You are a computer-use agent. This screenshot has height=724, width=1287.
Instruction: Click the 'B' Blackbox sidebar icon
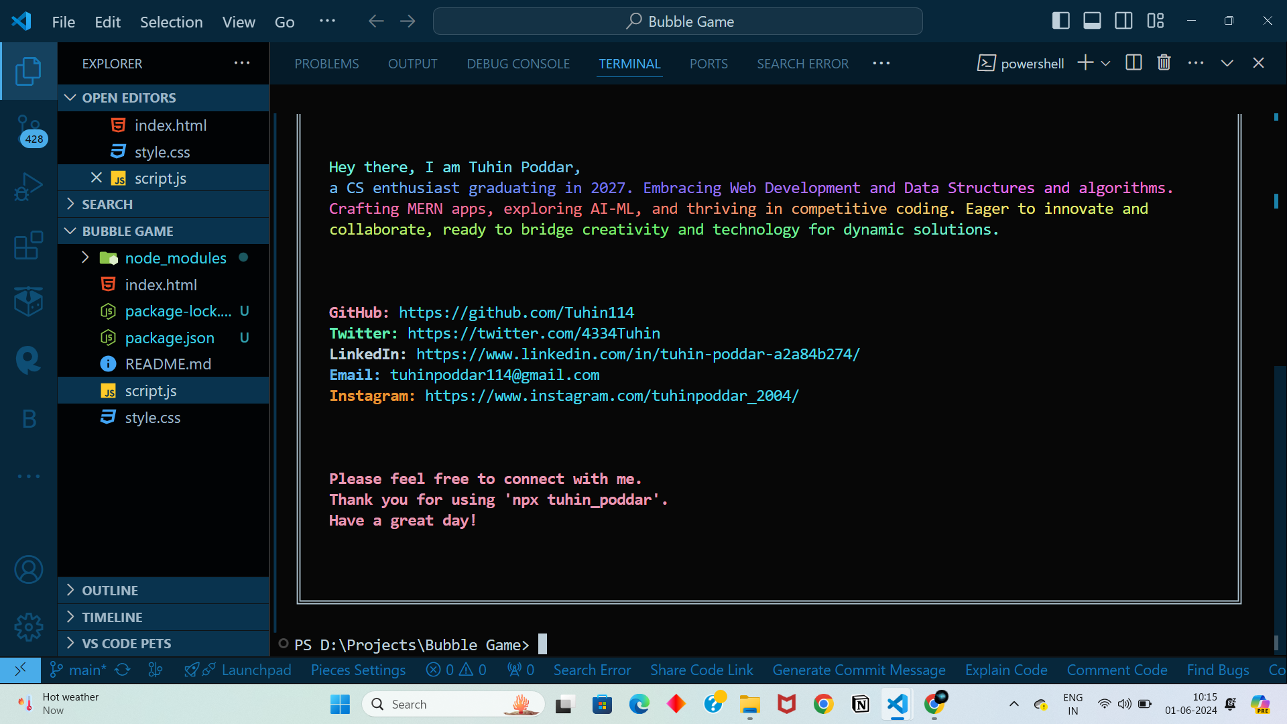click(28, 418)
